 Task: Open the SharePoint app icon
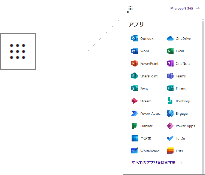[135, 76]
